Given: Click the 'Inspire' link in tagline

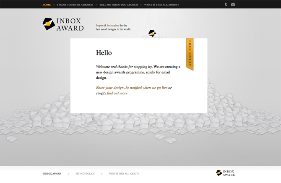Looking at the screenshot, I should pos(99,26).
